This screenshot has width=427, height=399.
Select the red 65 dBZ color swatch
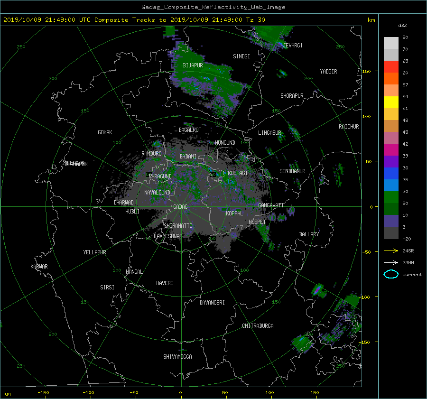pos(391,67)
